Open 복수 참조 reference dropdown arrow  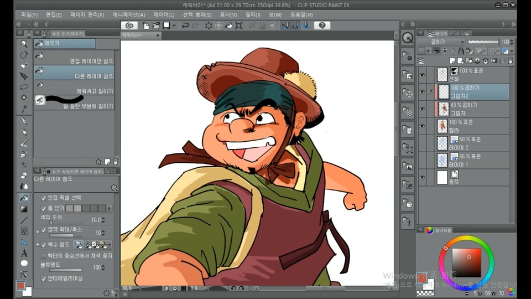click(109, 244)
